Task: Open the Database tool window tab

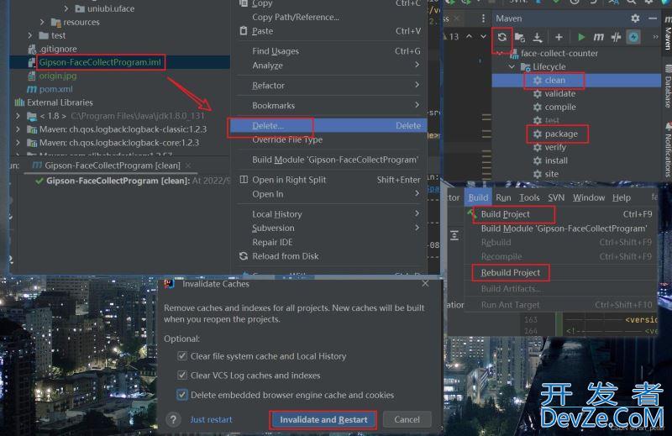Action: (667, 87)
